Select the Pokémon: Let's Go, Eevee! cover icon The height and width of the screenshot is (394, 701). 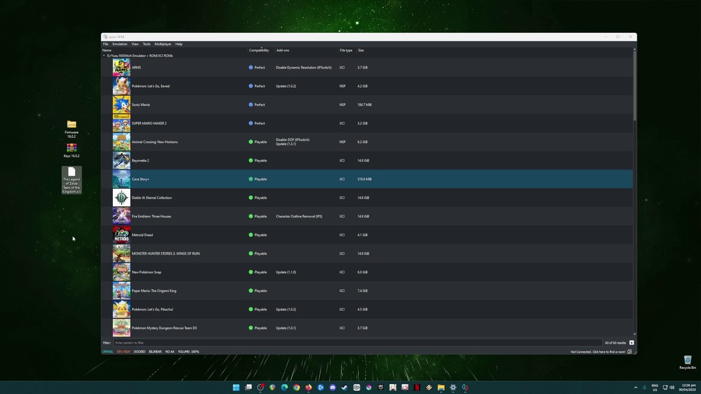(122, 86)
